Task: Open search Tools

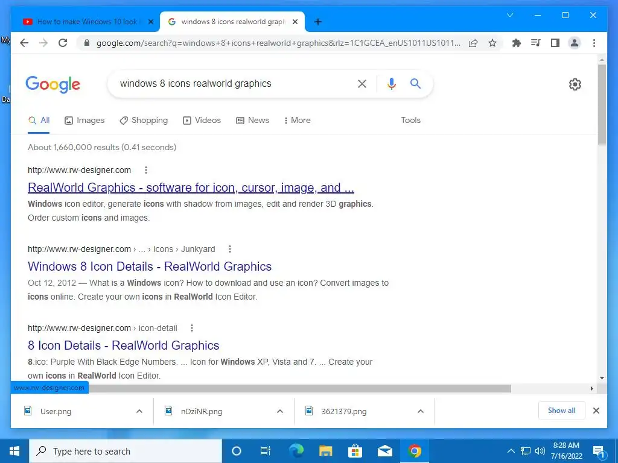Action: (x=410, y=121)
